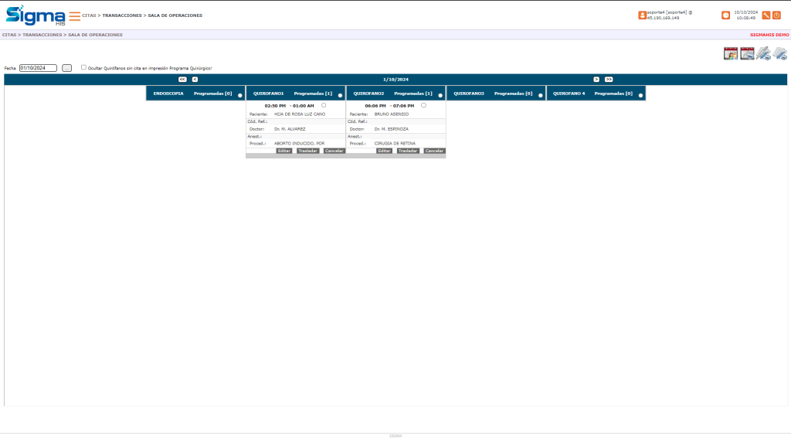Jump back with double left arrow
The height and width of the screenshot is (439, 791).
(182, 79)
